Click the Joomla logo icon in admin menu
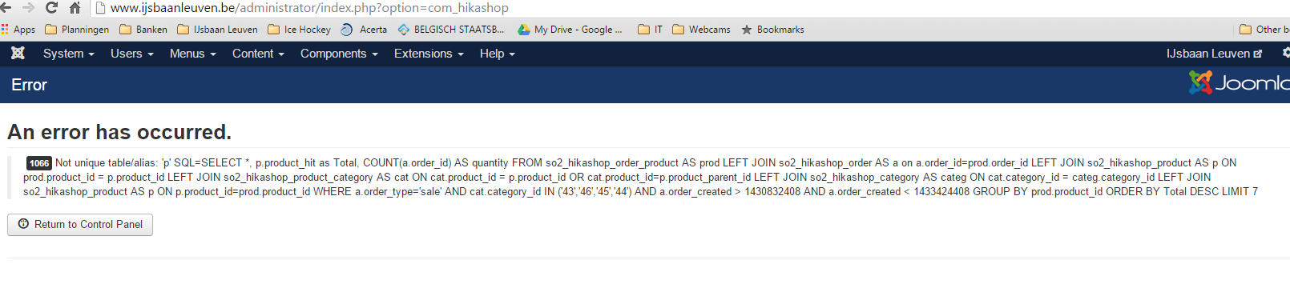This screenshot has height=300, width=1290. click(x=18, y=53)
